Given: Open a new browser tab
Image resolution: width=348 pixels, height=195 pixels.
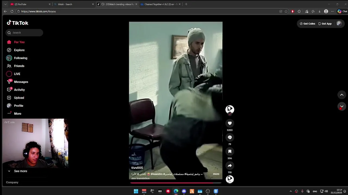Looking at the screenshot, I should tap(186, 4).
